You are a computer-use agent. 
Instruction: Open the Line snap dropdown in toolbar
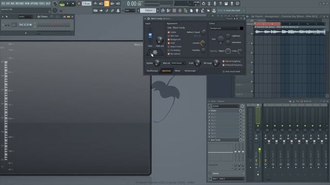click(x=129, y=10)
